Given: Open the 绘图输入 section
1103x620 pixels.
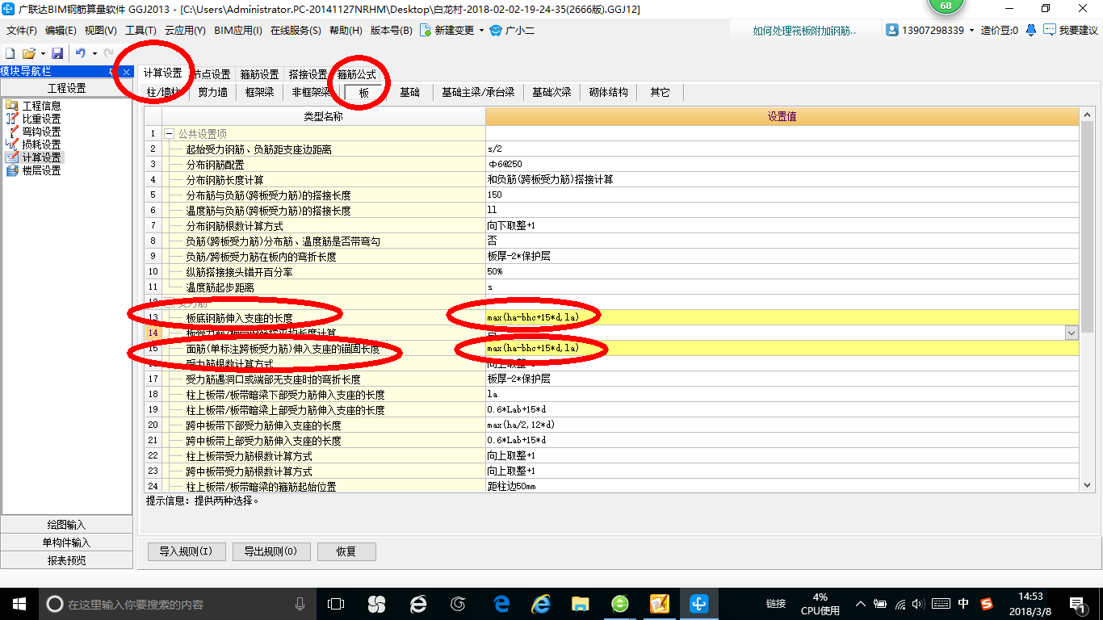Looking at the screenshot, I should [66, 525].
